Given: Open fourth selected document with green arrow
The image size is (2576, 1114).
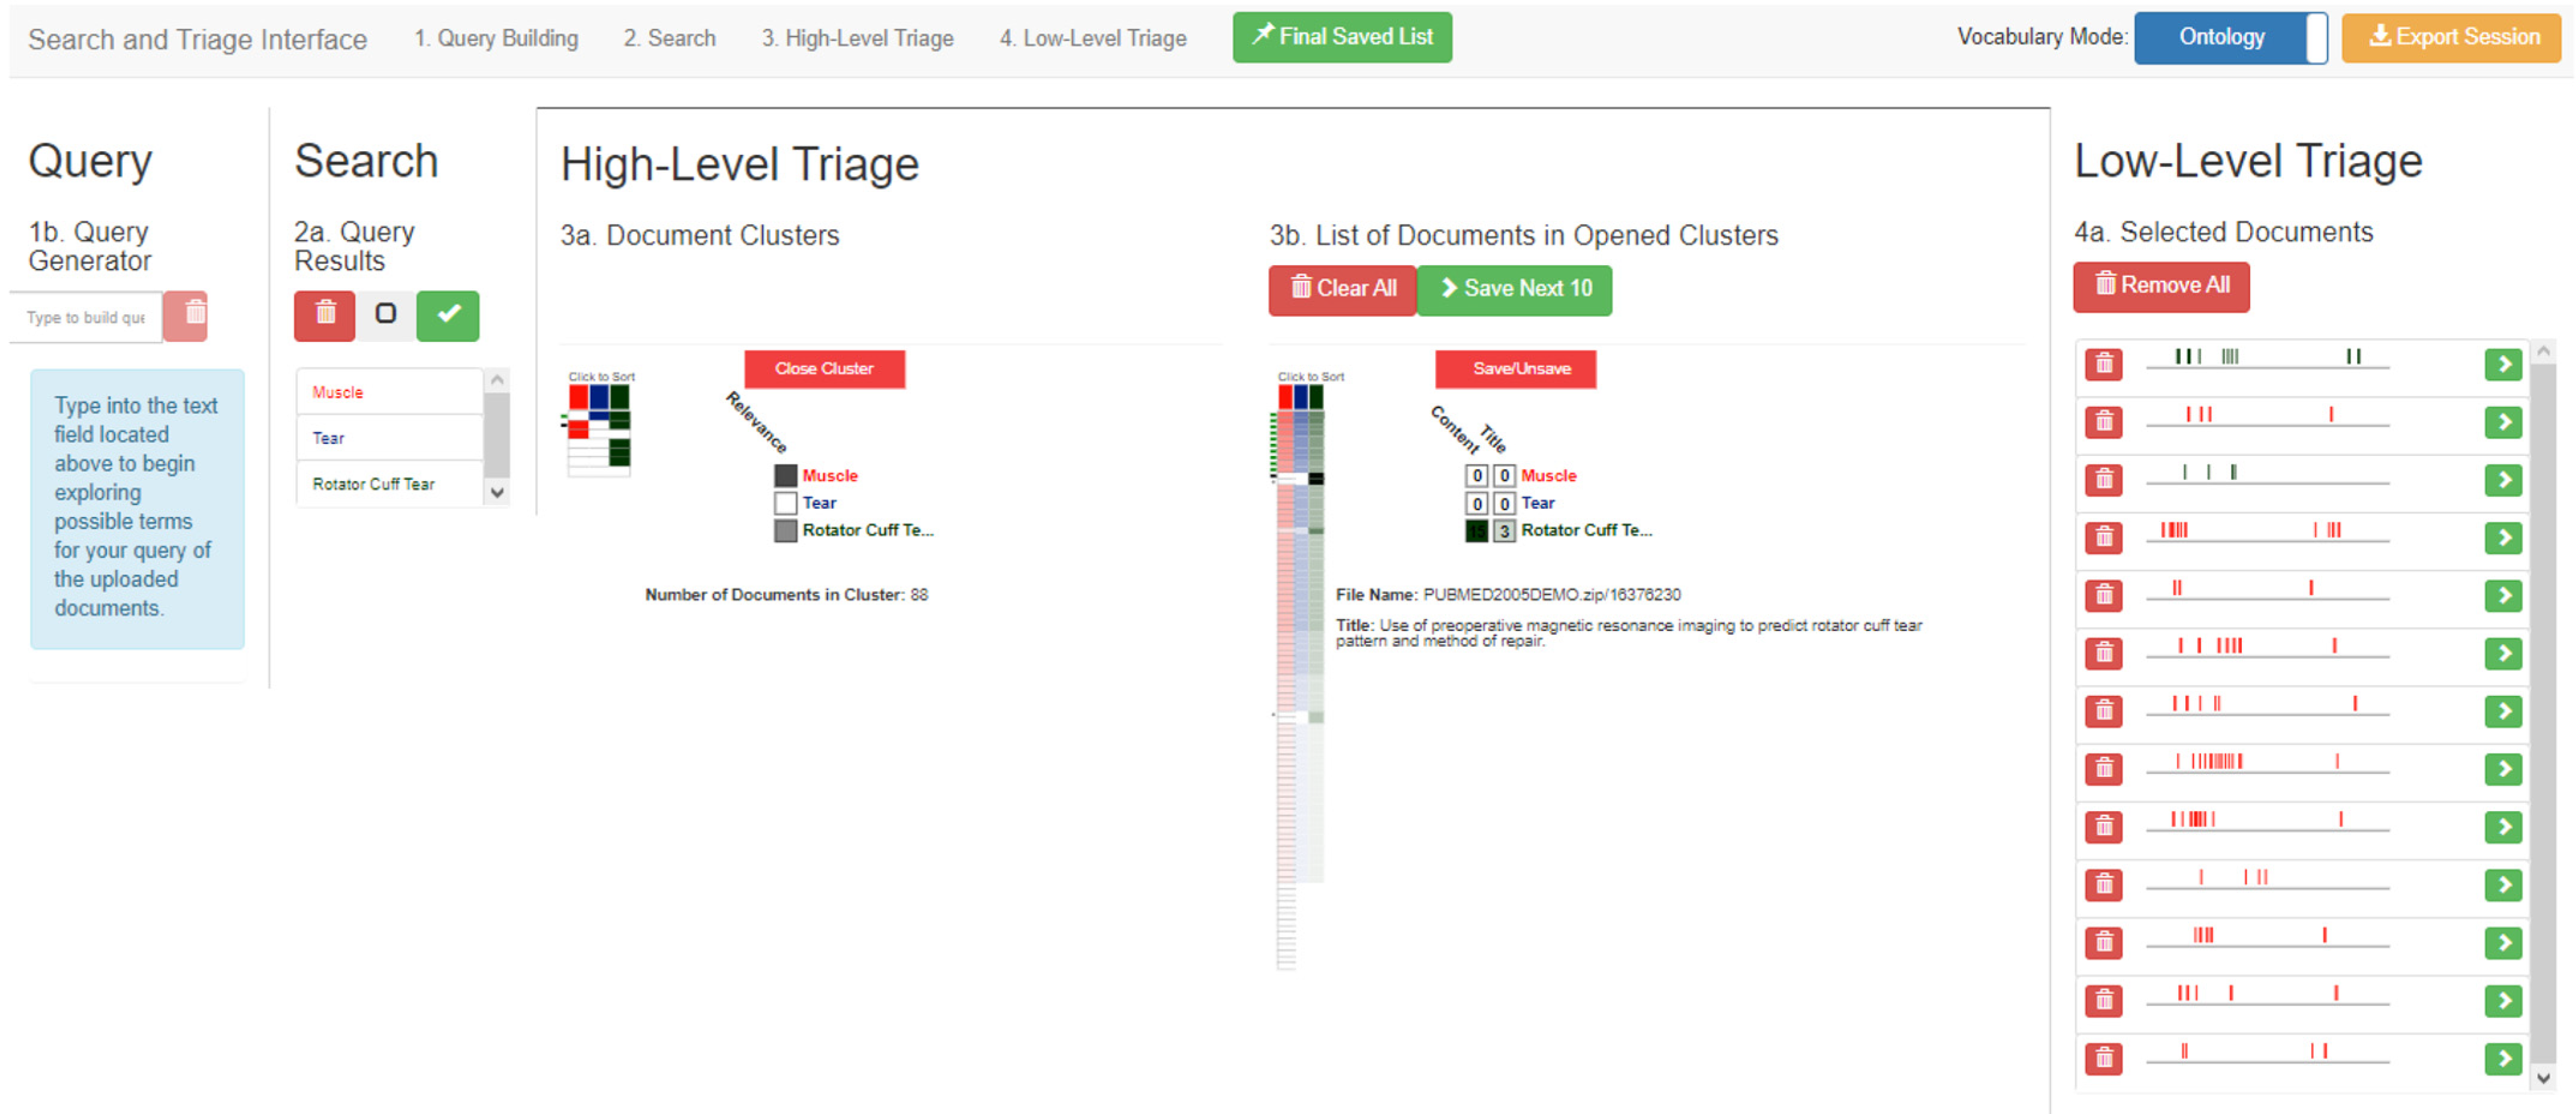Looking at the screenshot, I should pos(2503,538).
